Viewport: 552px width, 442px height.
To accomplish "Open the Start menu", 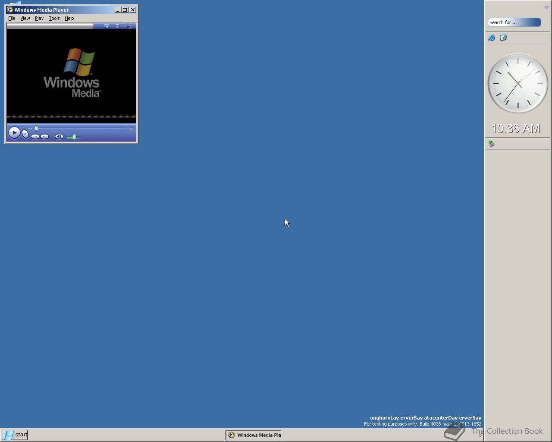I will [x=15, y=435].
